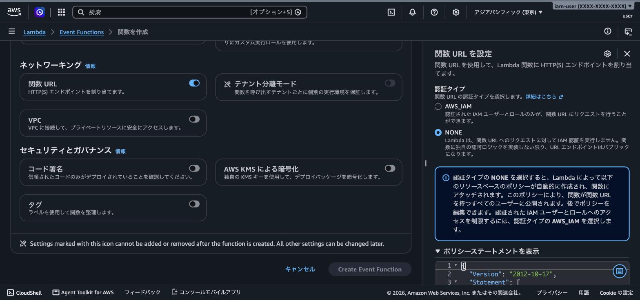Screen dimensions: 640x300
Task: Select the AWS_IAM auth type radio
Action: click(x=438, y=106)
